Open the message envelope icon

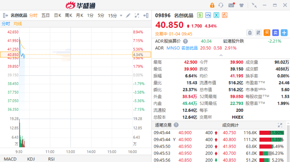[231, 5]
